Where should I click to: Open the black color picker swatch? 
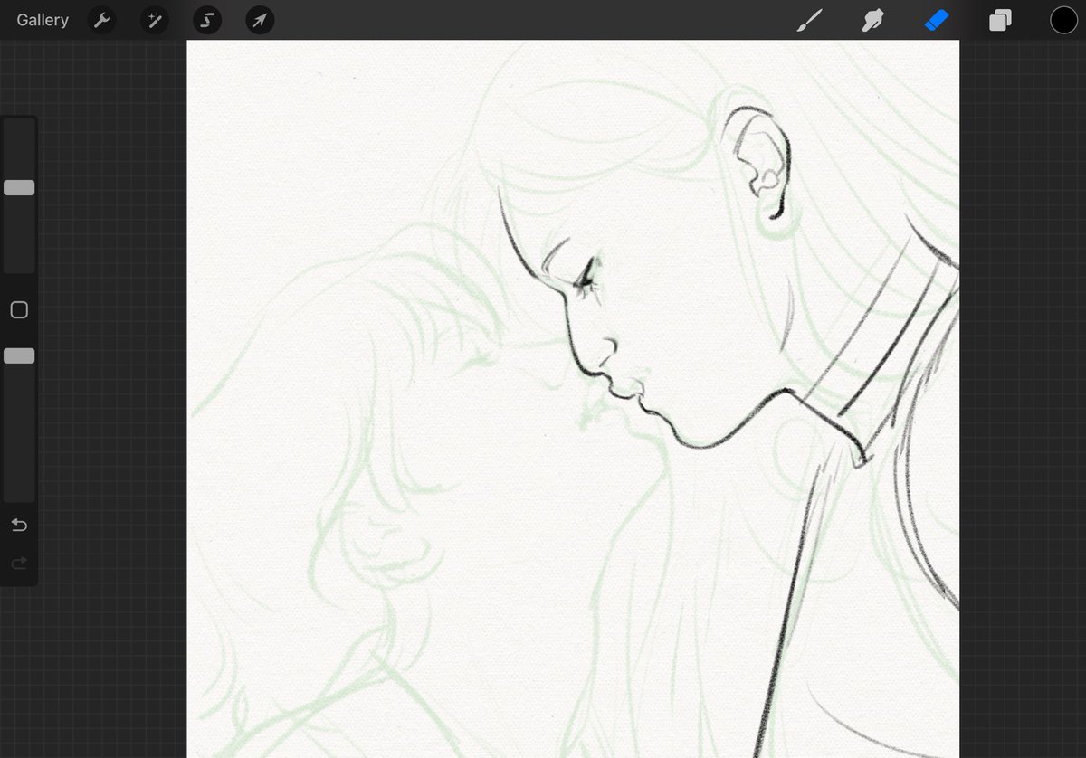1063,20
